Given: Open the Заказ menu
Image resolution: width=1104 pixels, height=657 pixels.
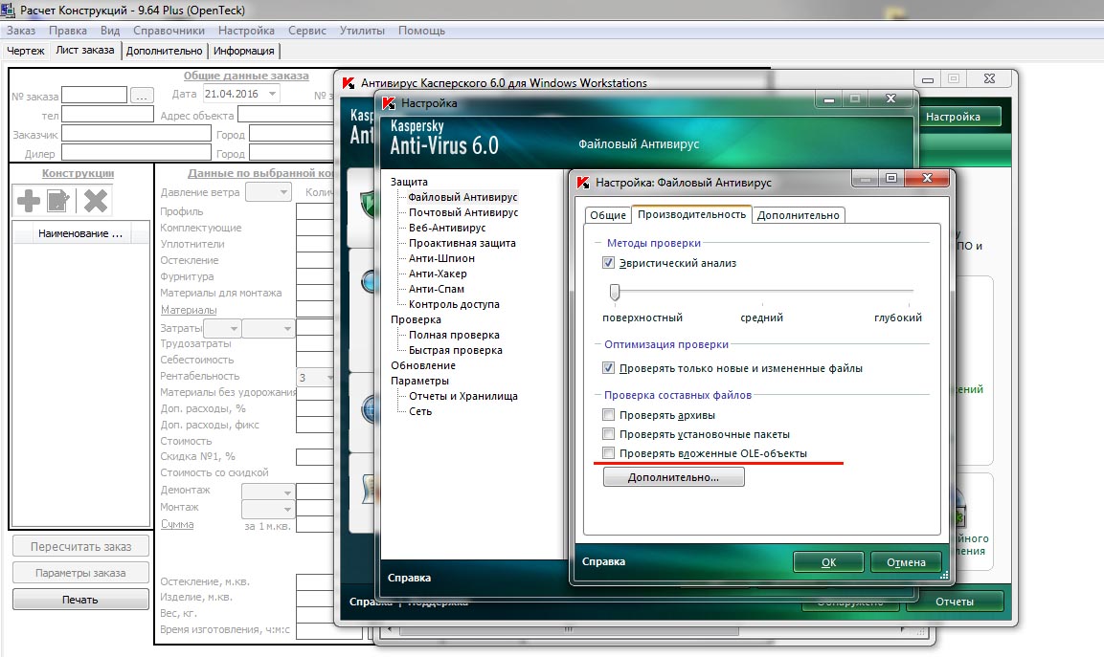Looking at the screenshot, I should click(x=21, y=31).
